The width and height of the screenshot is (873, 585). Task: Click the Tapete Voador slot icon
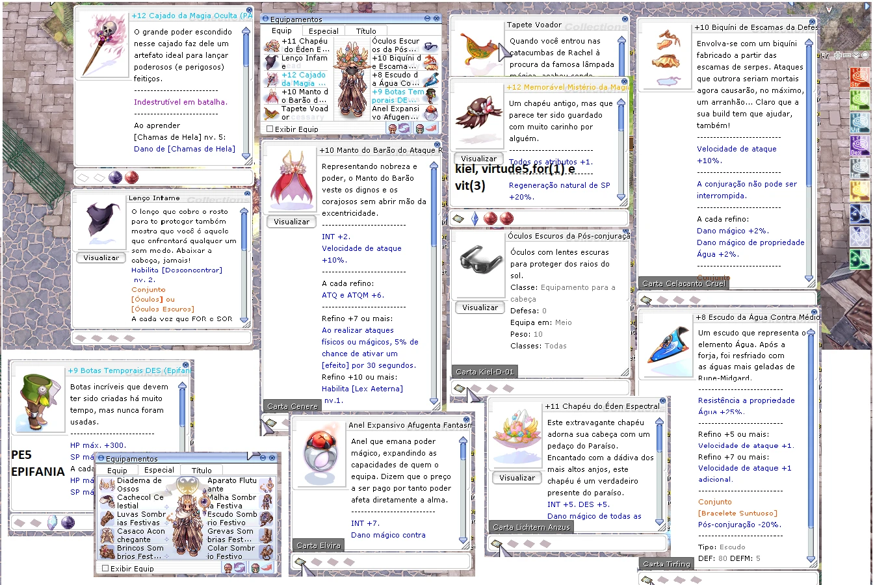click(272, 114)
